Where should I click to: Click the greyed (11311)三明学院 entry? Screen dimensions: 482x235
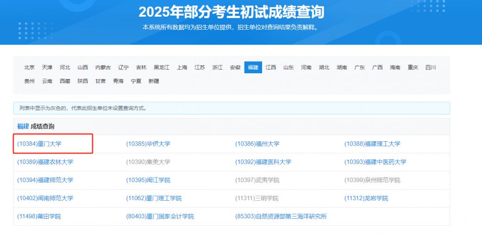click(257, 198)
